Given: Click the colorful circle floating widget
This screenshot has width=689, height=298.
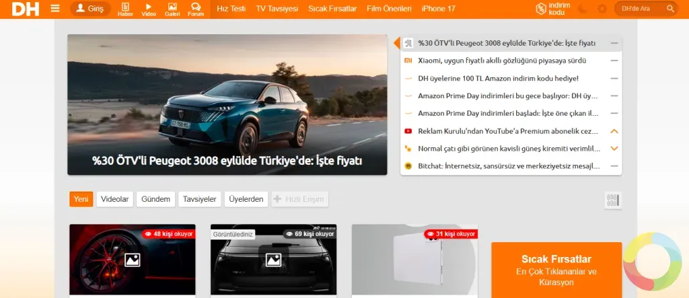Looking at the screenshot, I should (652, 262).
